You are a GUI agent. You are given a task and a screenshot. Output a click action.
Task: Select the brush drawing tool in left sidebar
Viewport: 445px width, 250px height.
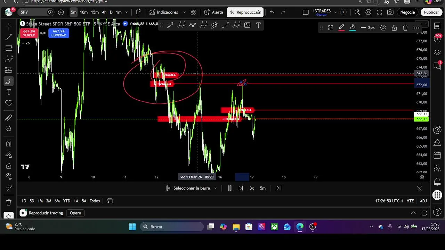[x=9, y=81]
